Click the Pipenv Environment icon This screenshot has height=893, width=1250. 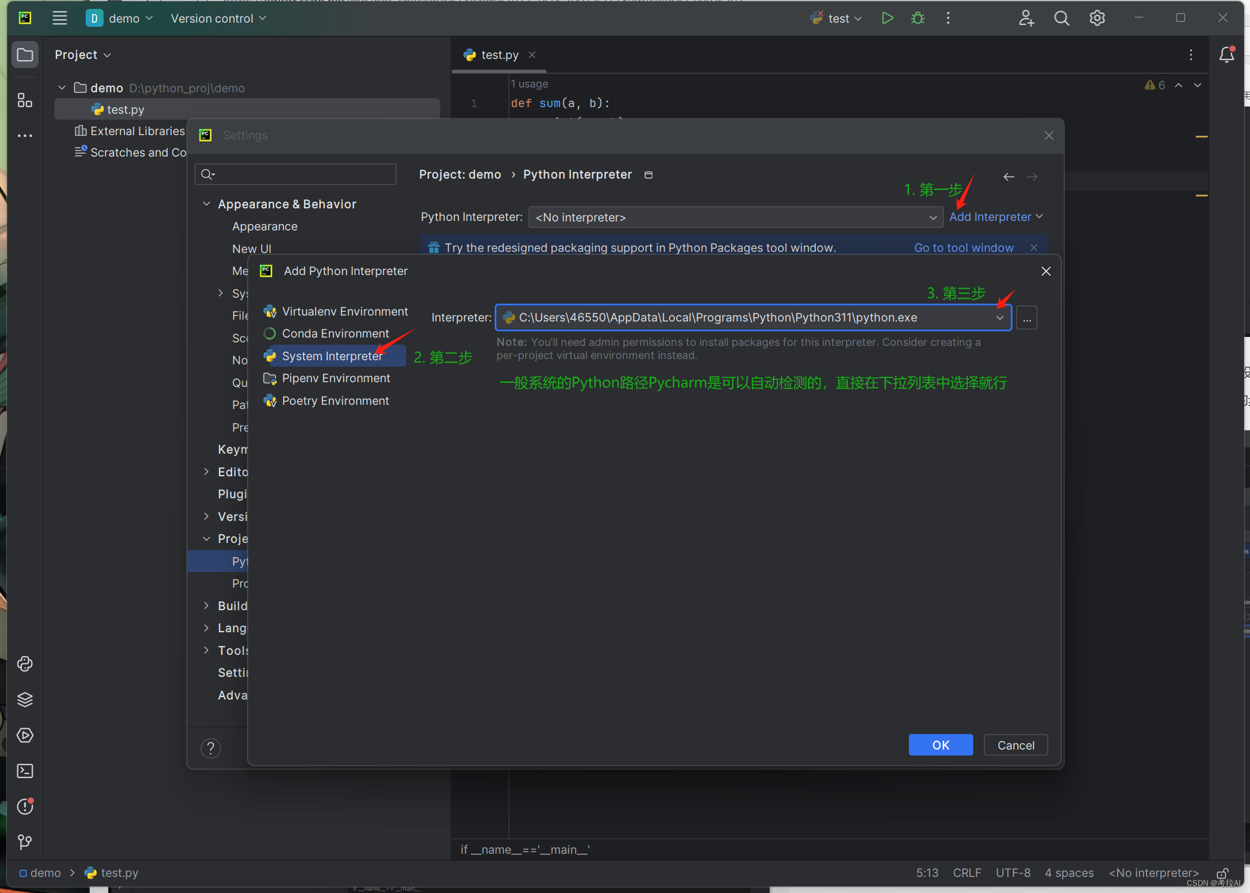tap(270, 378)
